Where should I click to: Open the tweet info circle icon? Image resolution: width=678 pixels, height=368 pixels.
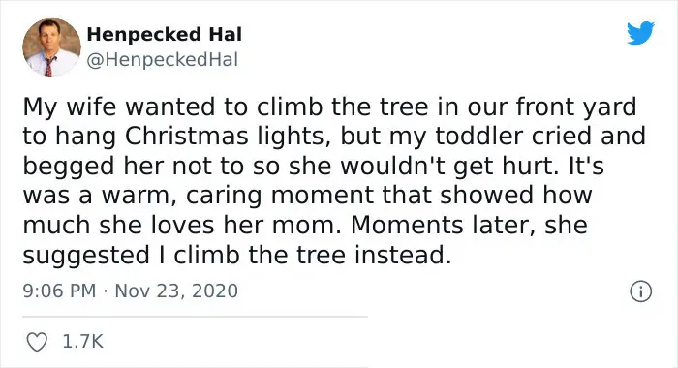[x=640, y=291]
